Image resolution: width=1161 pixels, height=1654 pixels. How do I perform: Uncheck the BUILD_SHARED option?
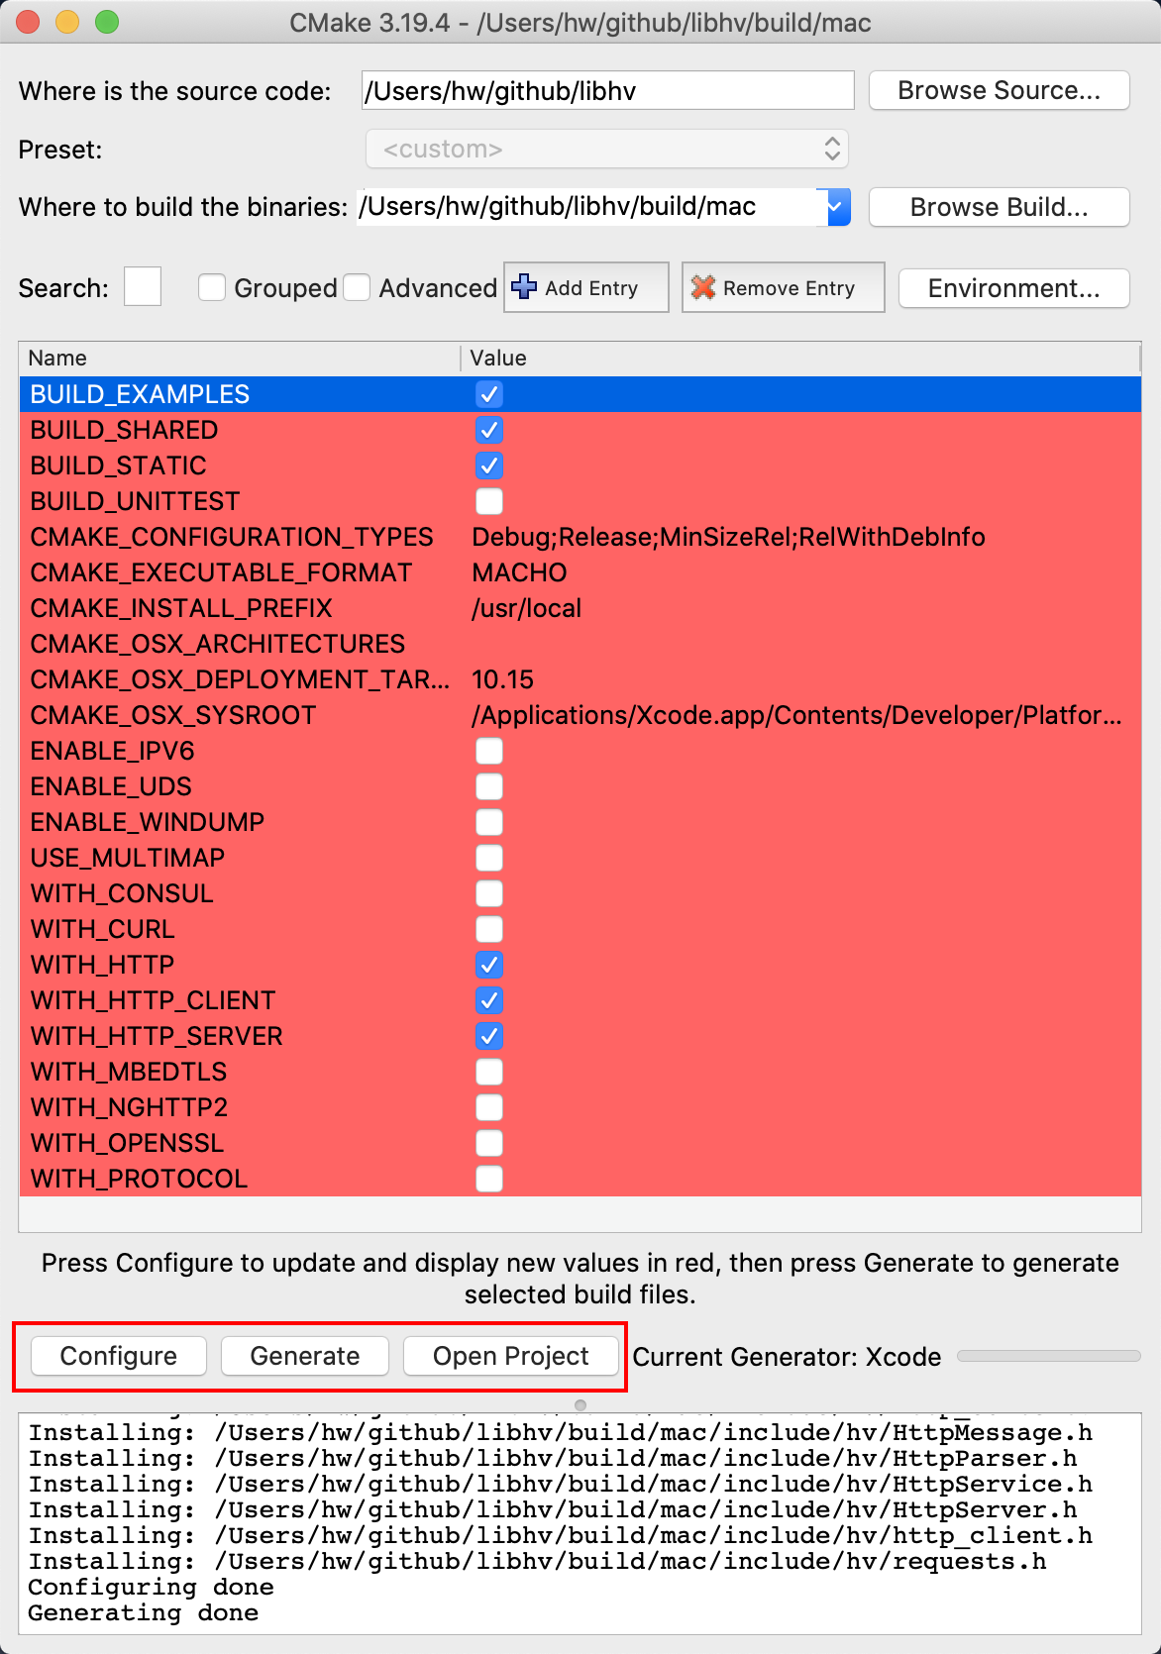tap(489, 430)
